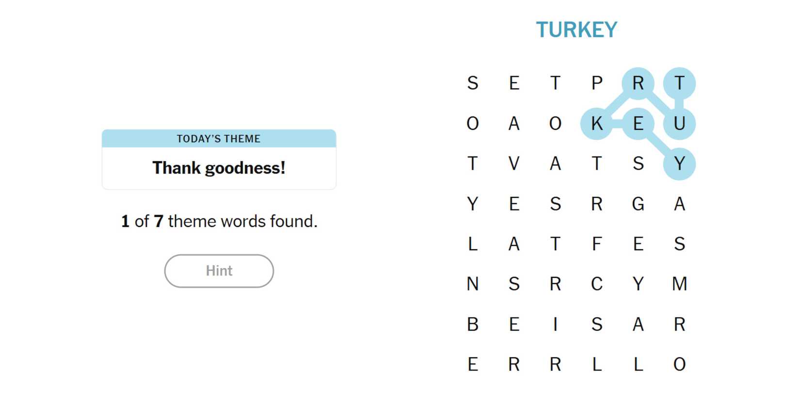Click the highlighted U letter
This screenshot has height=400, width=800.
pos(679,124)
